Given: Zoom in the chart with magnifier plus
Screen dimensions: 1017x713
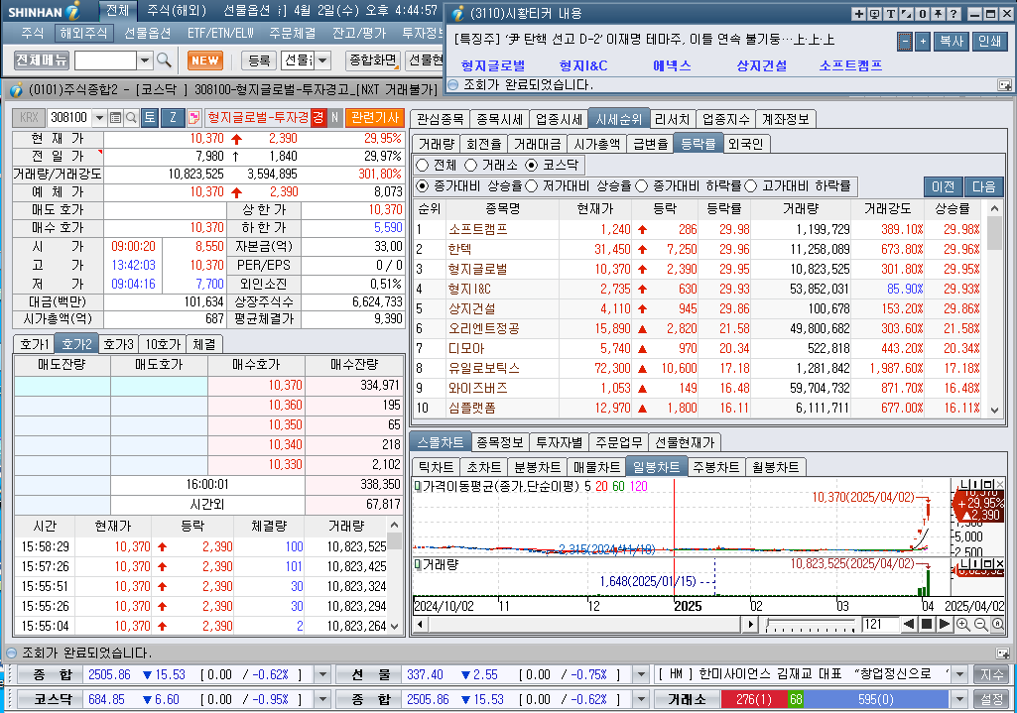Looking at the screenshot, I should pos(963,624).
